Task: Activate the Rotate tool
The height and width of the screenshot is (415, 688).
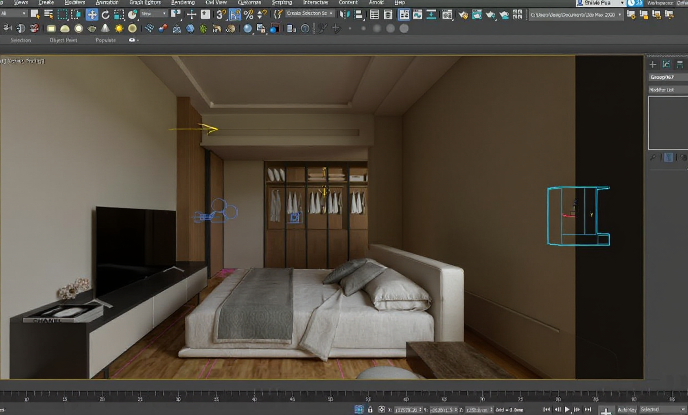Action: [x=106, y=15]
